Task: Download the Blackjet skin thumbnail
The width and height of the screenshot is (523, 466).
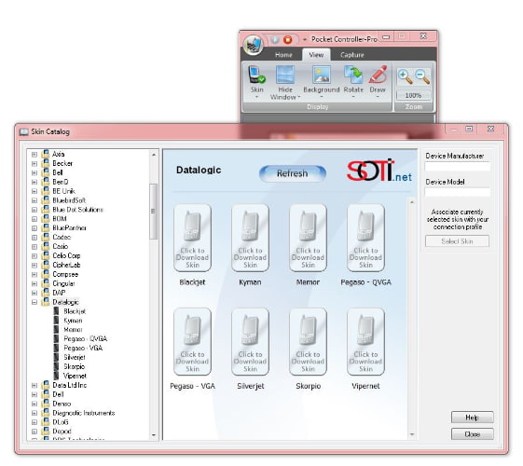Action: click(x=192, y=238)
